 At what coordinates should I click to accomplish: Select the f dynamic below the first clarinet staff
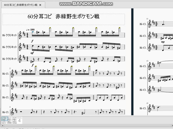pos(32,41)
